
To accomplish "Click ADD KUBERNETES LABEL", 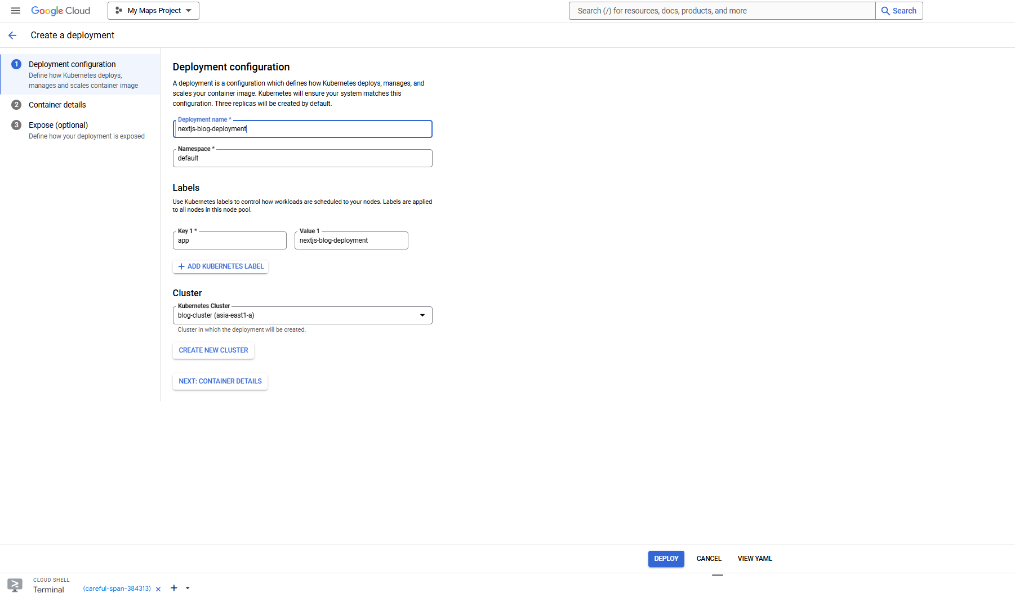I will tap(220, 266).
